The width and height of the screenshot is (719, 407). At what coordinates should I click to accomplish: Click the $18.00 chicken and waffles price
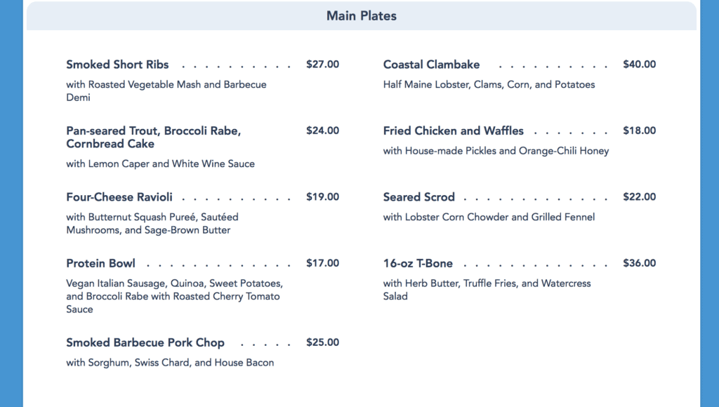click(x=640, y=131)
